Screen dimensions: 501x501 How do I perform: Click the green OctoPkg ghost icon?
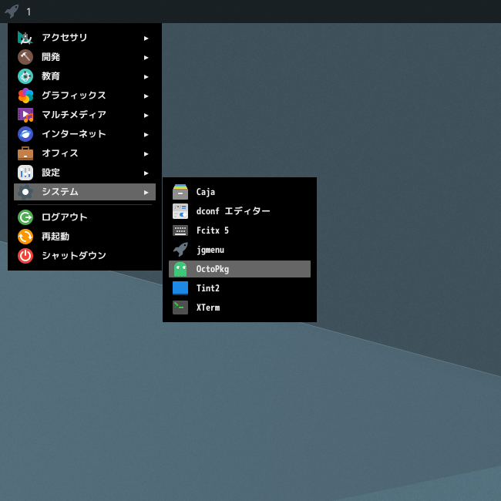(180, 269)
